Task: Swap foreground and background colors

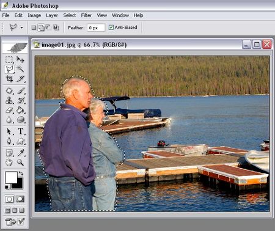Action: [21, 174]
